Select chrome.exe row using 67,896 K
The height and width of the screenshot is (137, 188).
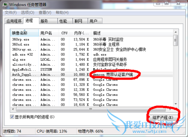[x=92, y=80]
